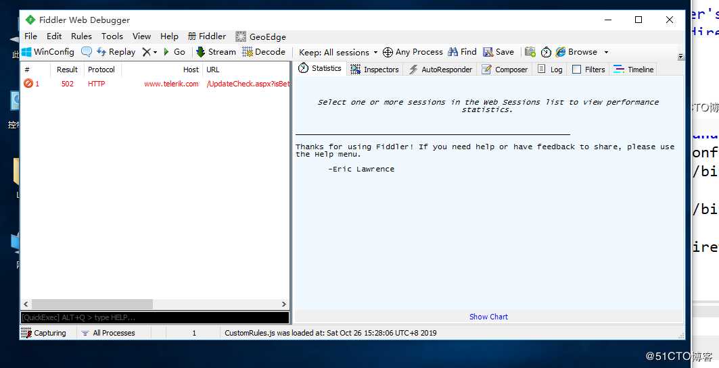Sort sessions by URL column
719x368 pixels.
tap(246, 70)
